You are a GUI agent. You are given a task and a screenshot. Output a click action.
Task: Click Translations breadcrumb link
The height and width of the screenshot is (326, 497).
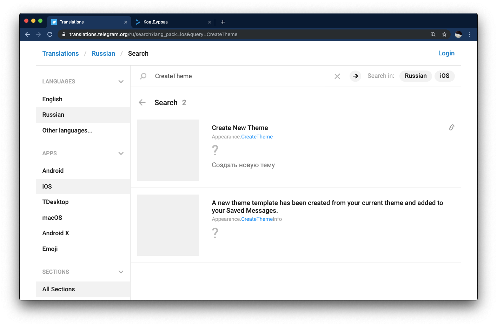point(60,53)
